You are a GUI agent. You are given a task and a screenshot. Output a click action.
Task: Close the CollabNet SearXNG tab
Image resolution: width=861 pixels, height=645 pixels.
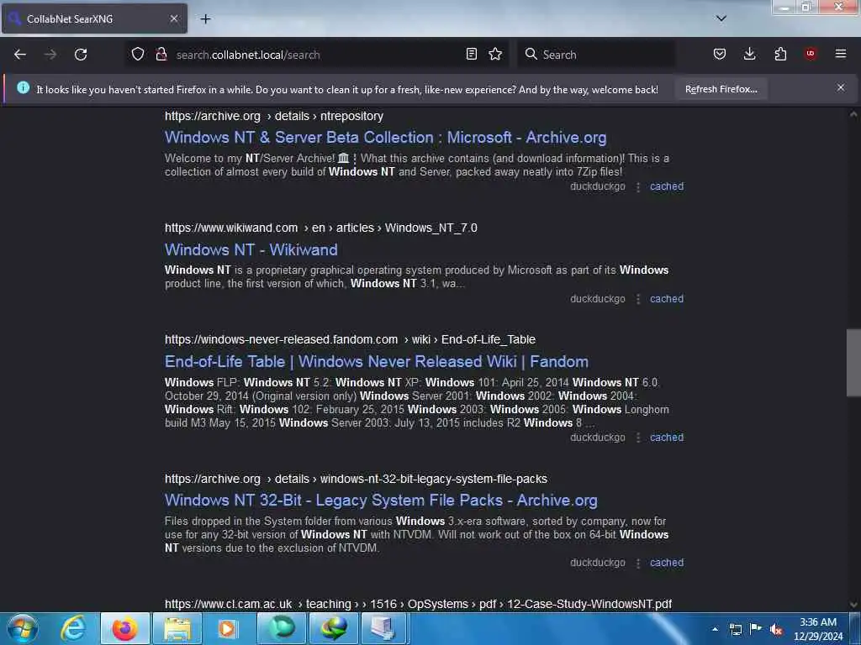[173, 18]
